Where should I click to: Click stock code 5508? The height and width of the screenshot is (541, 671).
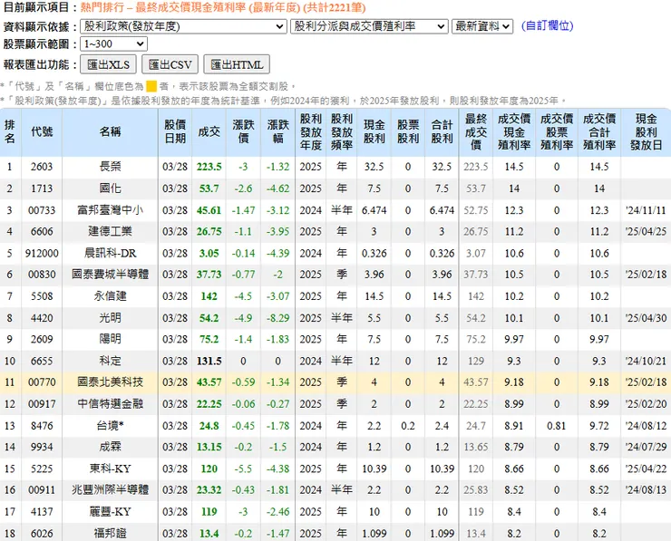(42, 296)
